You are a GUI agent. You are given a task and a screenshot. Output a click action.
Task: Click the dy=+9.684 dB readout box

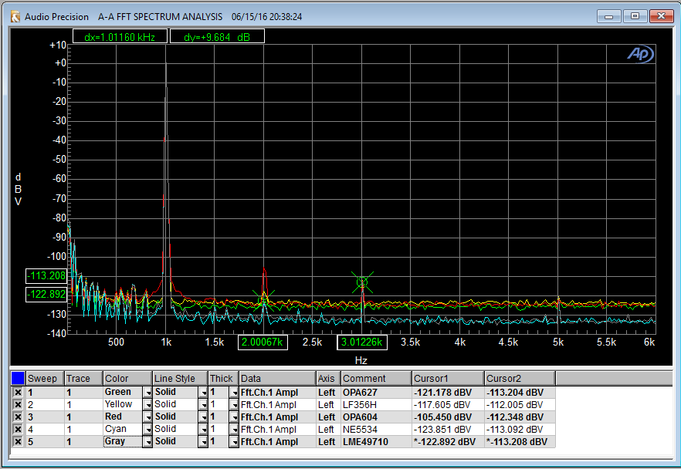pyautogui.click(x=217, y=37)
